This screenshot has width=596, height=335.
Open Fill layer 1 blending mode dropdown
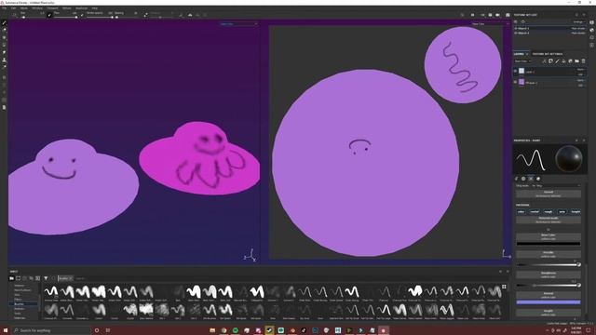coord(581,81)
